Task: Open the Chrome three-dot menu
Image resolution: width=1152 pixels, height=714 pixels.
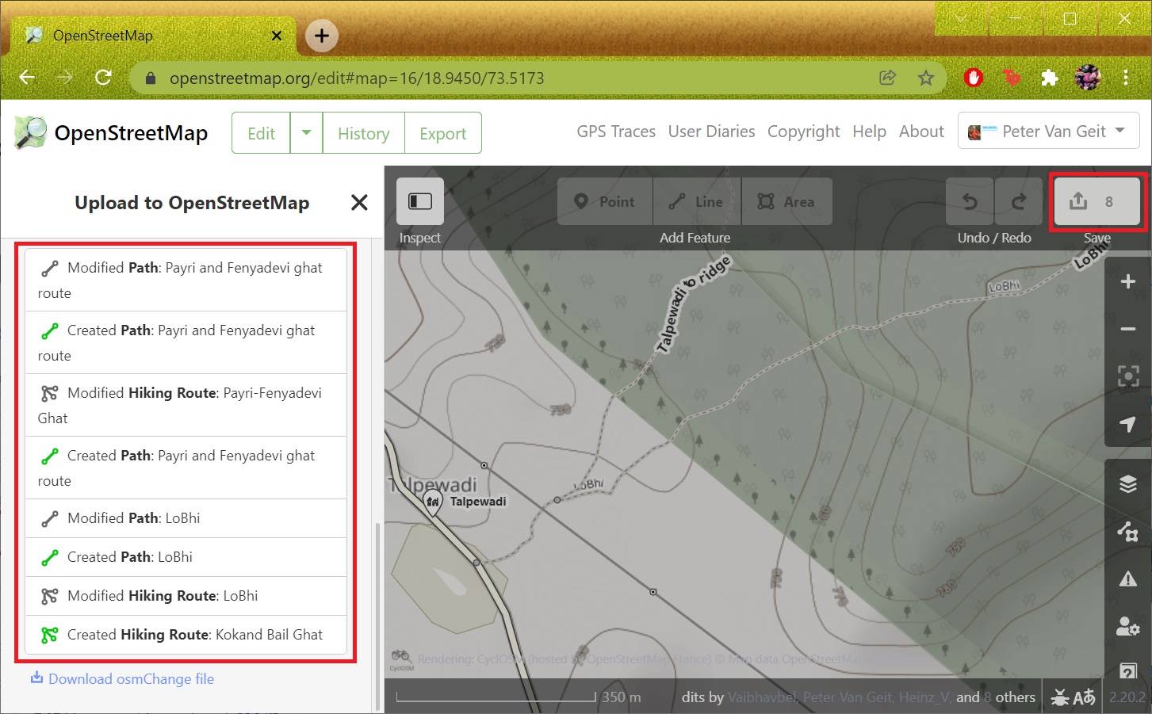Action: click(x=1126, y=78)
